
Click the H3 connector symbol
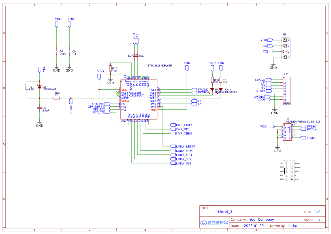point(285,48)
